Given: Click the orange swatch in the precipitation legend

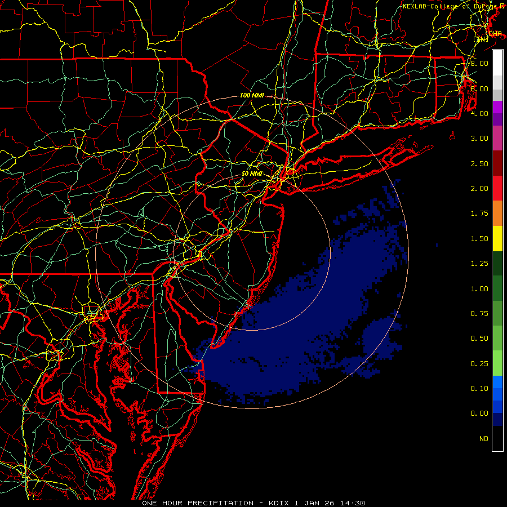Looking at the screenshot, I should (497, 213).
